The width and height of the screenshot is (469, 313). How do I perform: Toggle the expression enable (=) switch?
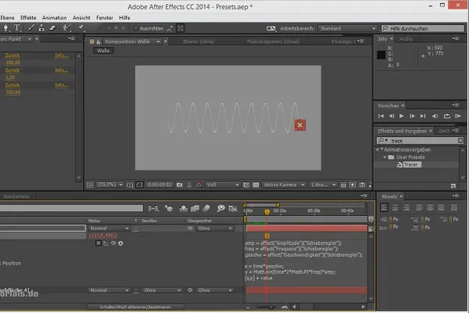click(98, 243)
